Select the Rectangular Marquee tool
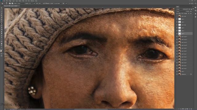Screen dimensions: 197x110 pyautogui.click(x=1, y=10)
